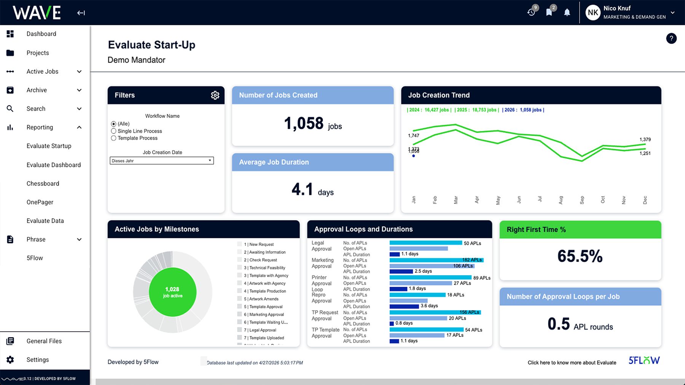Image resolution: width=685 pixels, height=385 pixels.
Task: Click the 2024: 16,427 jobs legend entry
Action: tap(429, 110)
